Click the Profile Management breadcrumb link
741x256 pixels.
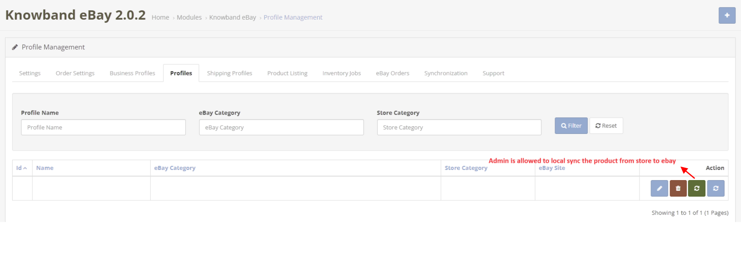click(293, 17)
